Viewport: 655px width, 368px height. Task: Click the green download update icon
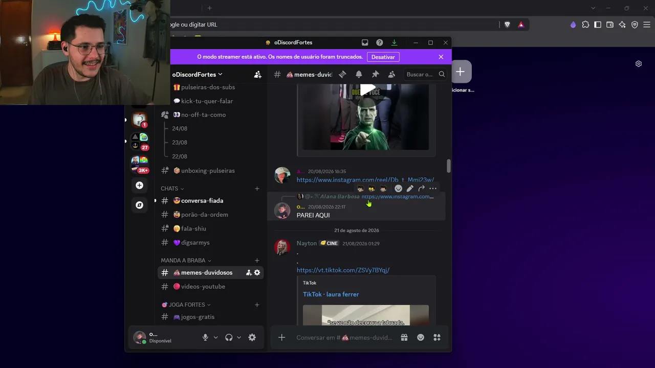(394, 42)
